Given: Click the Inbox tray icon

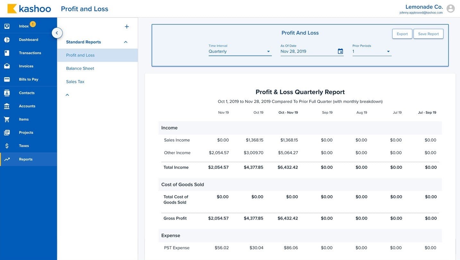Looking at the screenshot, I should 7,26.
